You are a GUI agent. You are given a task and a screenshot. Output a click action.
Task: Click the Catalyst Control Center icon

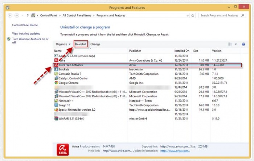coord(56,78)
